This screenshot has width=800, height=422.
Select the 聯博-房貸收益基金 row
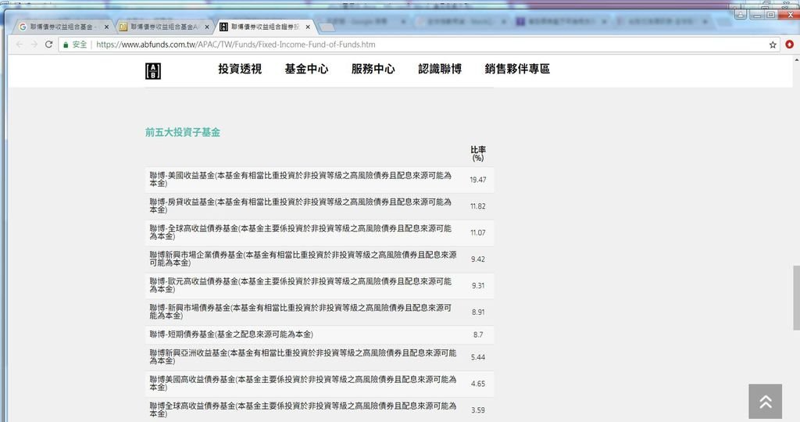click(x=320, y=206)
